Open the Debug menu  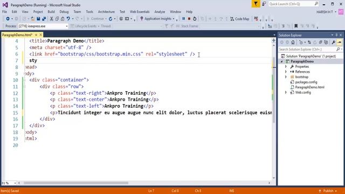tap(64, 12)
